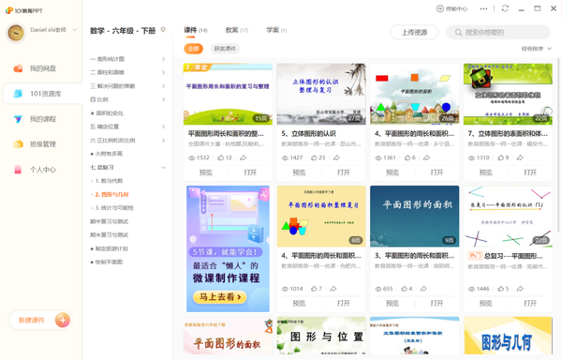The image size is (562, 360).
Task: Like the 5、立体图形的认识 courseware thumbs-up
Action: click(x=314, y=157)
